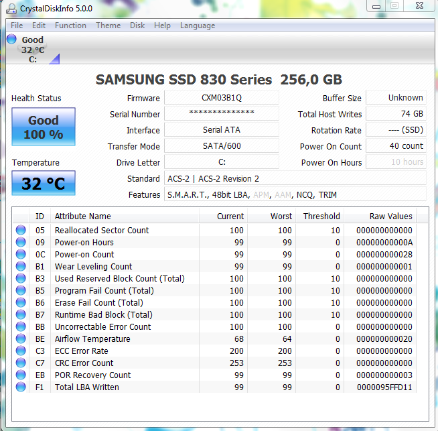Select the Reallocated Sector Count attribute name
This screenshot has width=438, height=431.
(x=102, y=230)
